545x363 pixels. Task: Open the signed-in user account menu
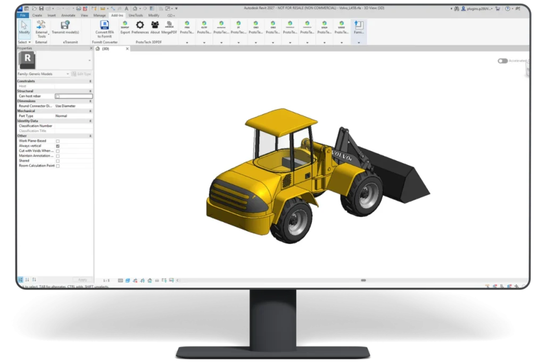coord(477,9)
